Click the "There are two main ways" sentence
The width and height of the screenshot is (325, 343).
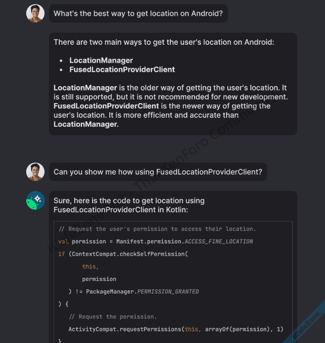tap(164, 42)
